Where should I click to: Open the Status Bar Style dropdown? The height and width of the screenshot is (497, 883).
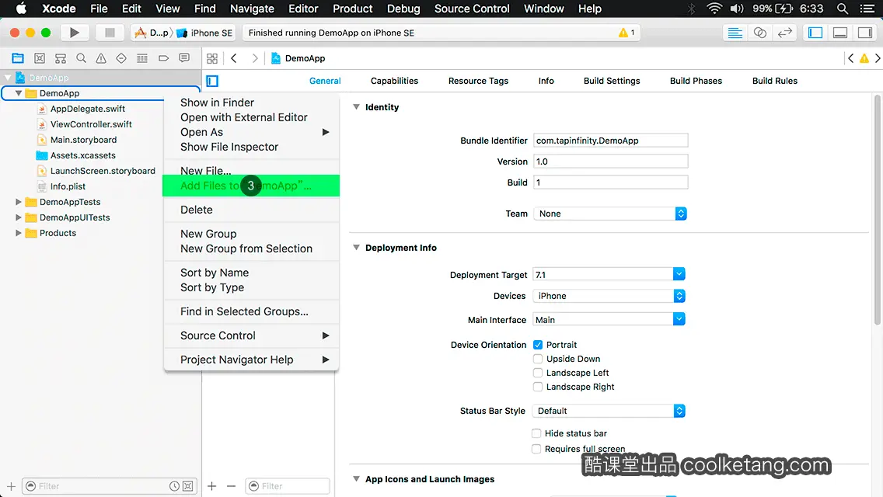click(x=609, y=411)
